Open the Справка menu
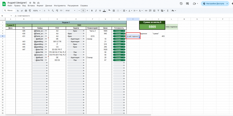This screenshot has height=116, width=233. click(84, 6)
